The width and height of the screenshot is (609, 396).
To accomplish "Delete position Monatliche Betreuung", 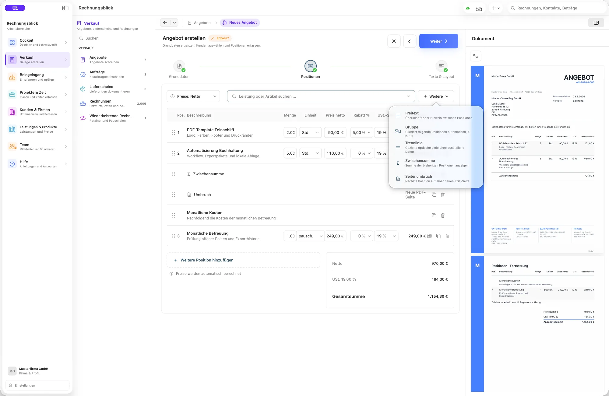I will click(447, 236).
